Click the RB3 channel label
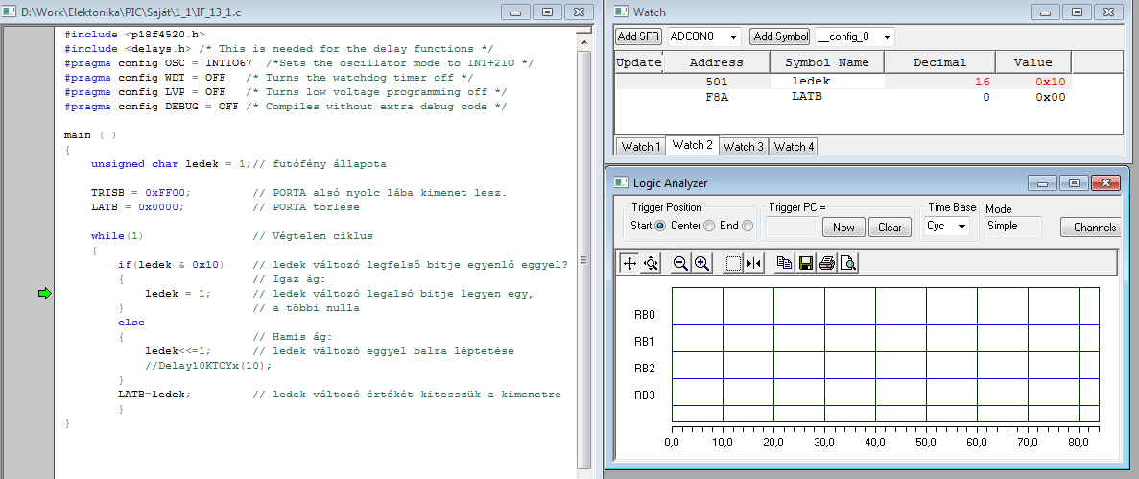The width and height of the screenshot is (1139, 479). 644,395
